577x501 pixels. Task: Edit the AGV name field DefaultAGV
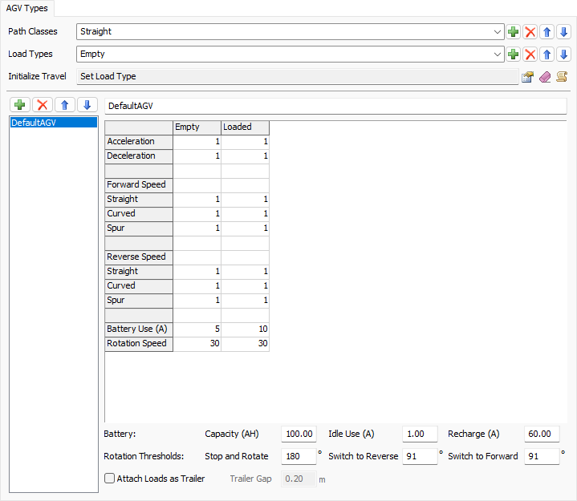pos(335,106)
